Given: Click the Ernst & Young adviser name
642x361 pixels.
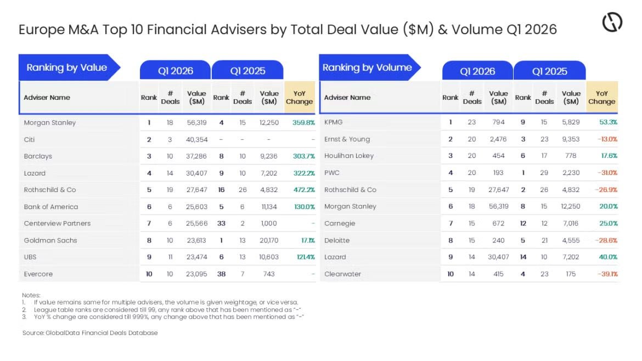Looking at the screenshot, I should tap(347, 139).
